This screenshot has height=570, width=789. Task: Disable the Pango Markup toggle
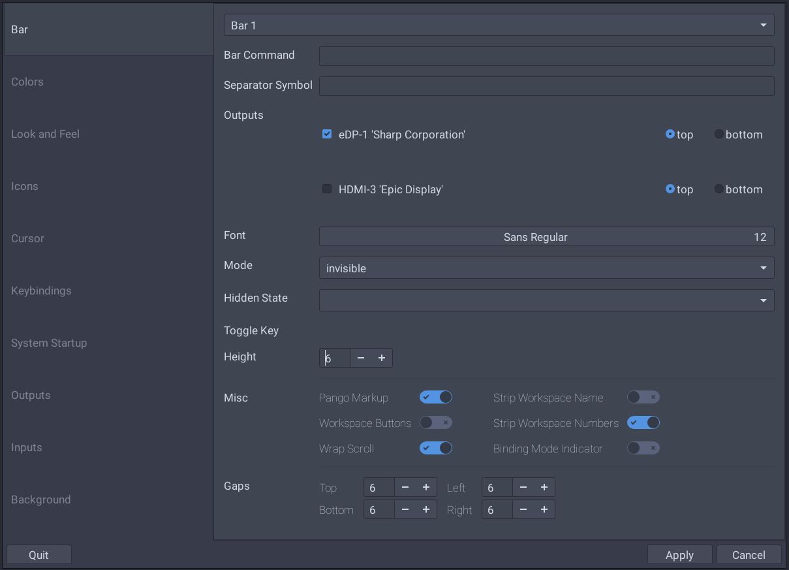click(x=435, y=397)
